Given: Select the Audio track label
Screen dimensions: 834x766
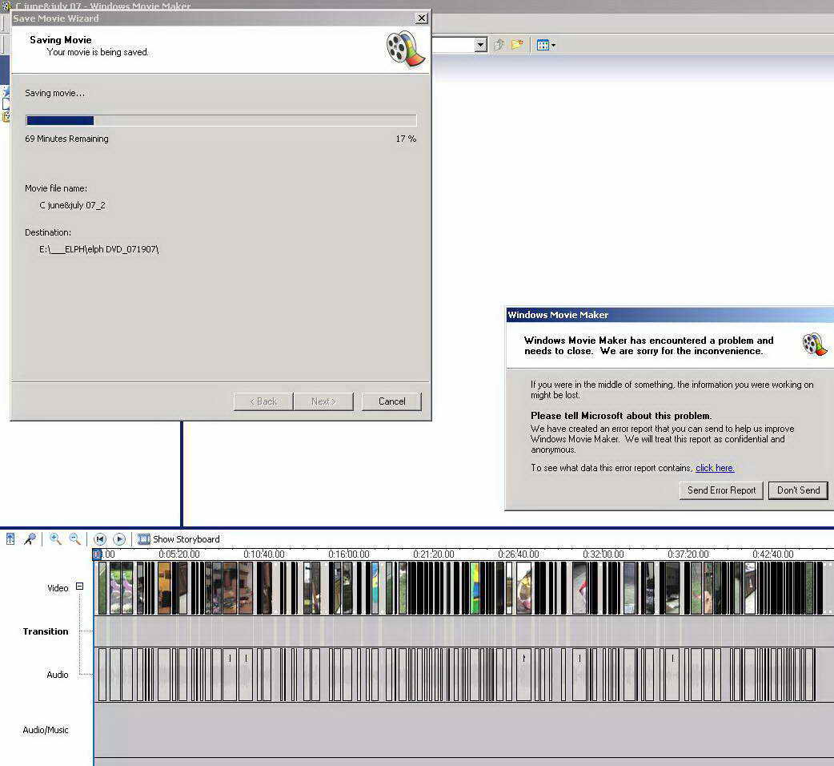Looking at the screenshot, I should 58,675.
